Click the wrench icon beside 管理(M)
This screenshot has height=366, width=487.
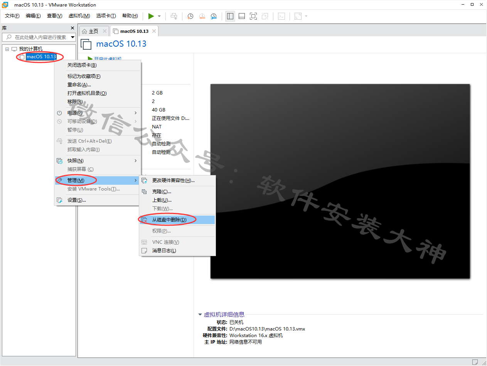click(59, 180)
